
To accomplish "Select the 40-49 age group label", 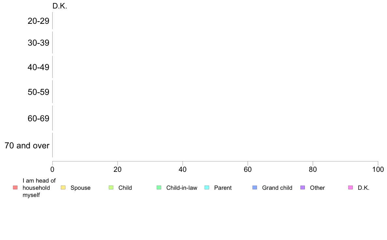I will click(x=38, y=67).
